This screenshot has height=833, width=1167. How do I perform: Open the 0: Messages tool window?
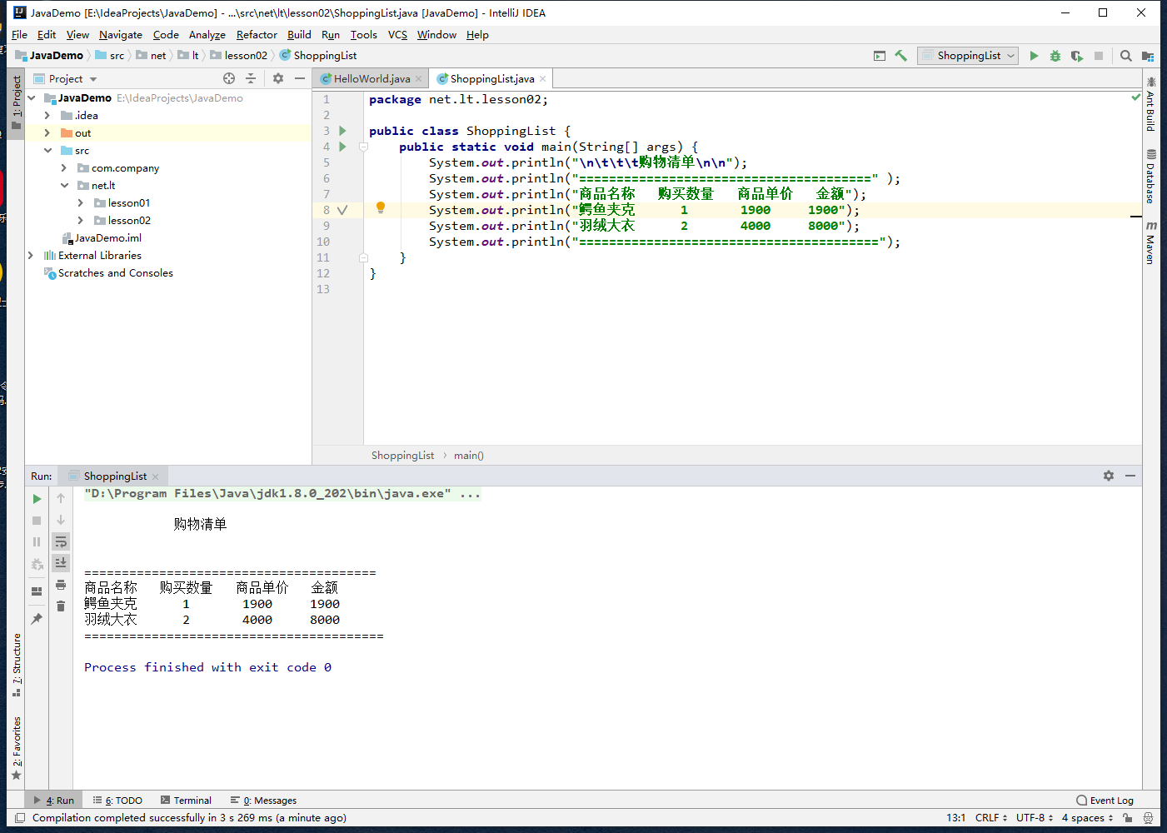pos(263,801)
